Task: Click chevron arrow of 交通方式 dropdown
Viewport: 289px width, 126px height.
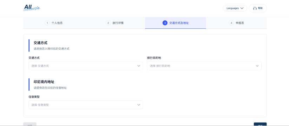Action: point(139,66)
